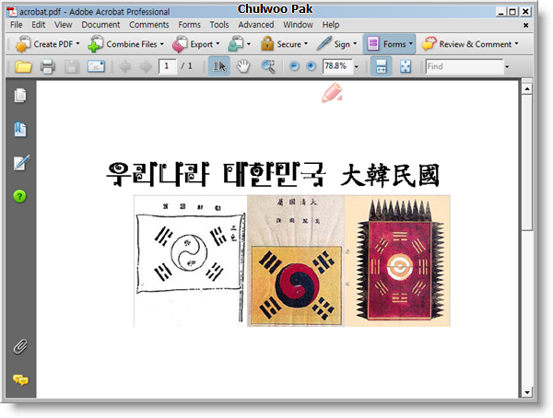This screenshot has width=553, height=418.
Task: Open the Attachments paperclip panel
Action: click(x=20, y=347)
